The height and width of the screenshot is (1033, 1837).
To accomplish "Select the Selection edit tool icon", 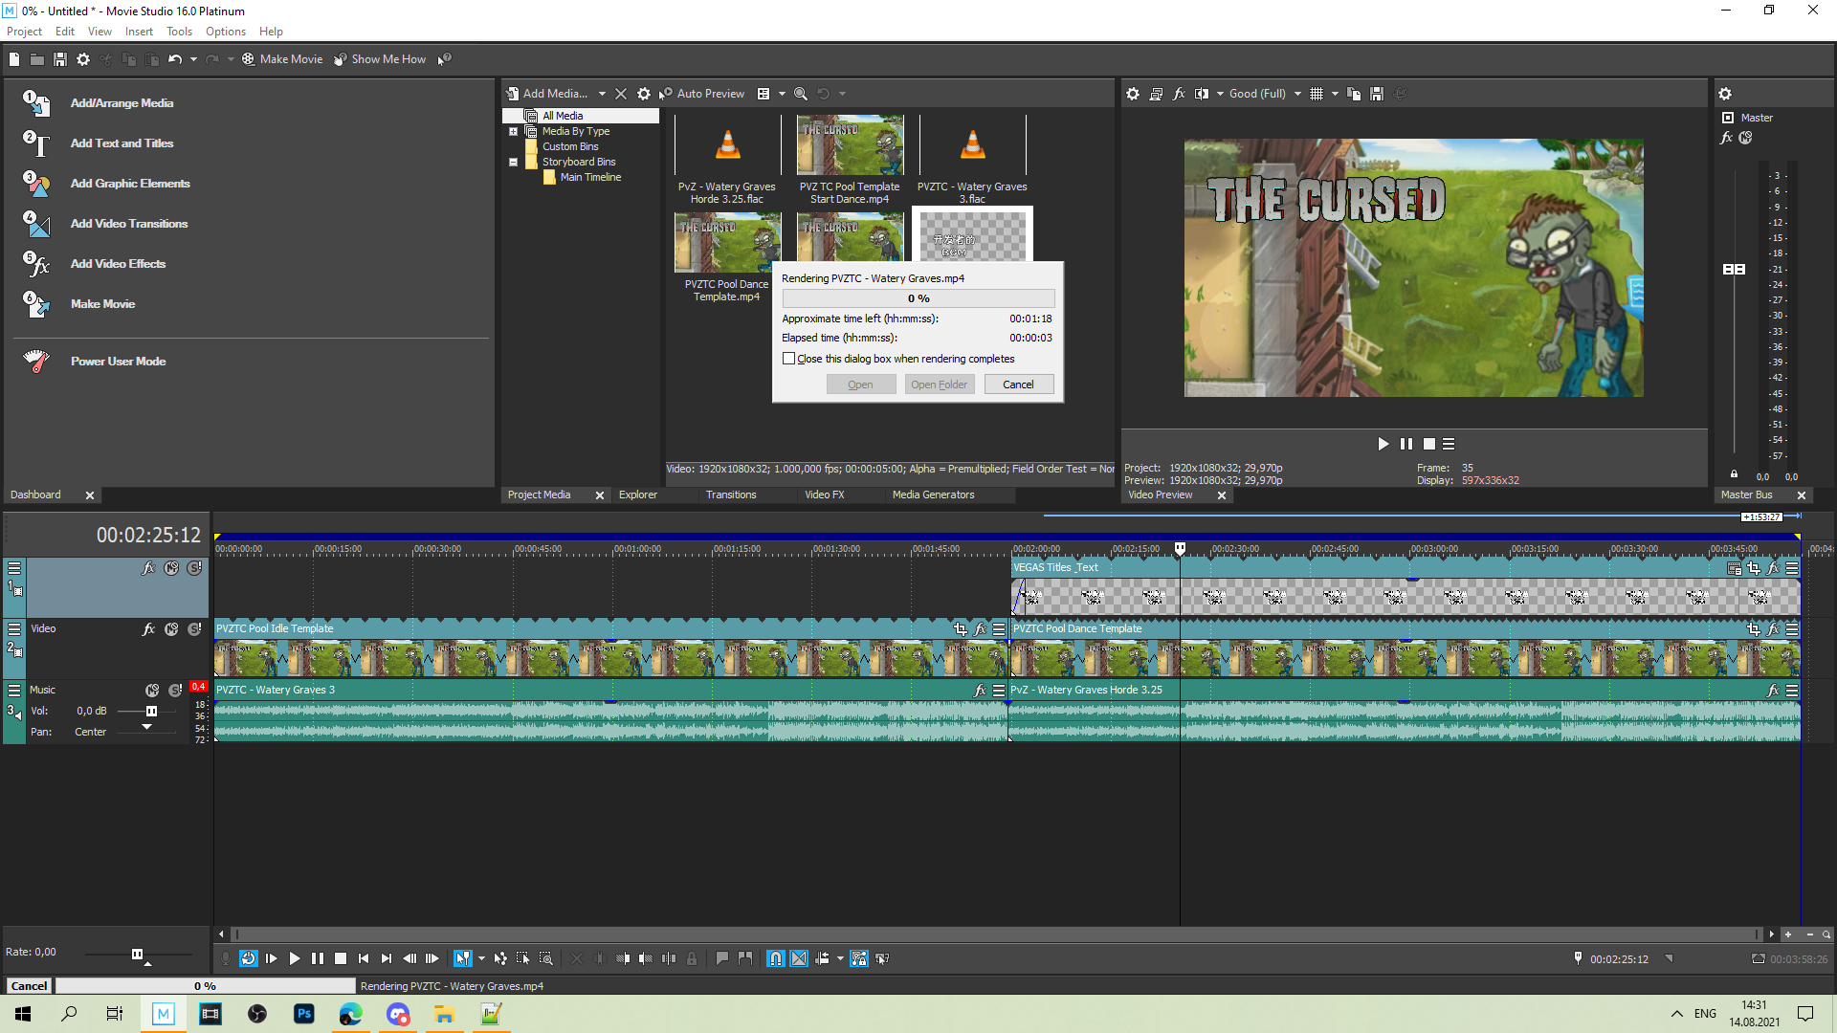I will coord(523,958).
